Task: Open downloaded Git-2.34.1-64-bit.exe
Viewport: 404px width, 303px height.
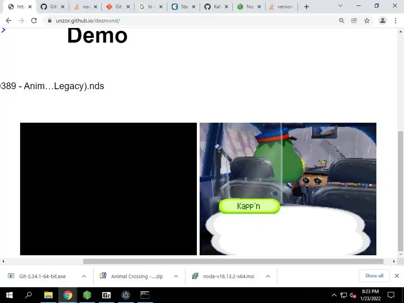Action: [43, 276]
